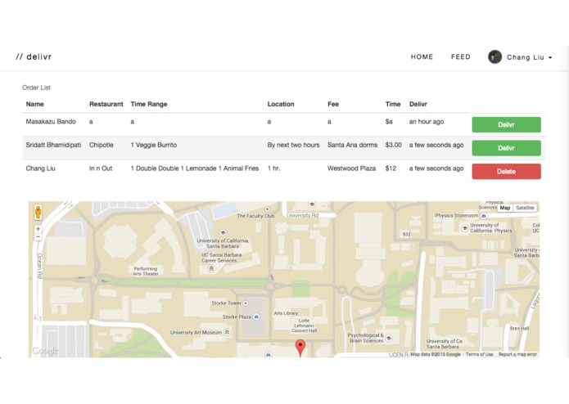Click the 'By next two hours' cell
569x404 pixels.
294,145
